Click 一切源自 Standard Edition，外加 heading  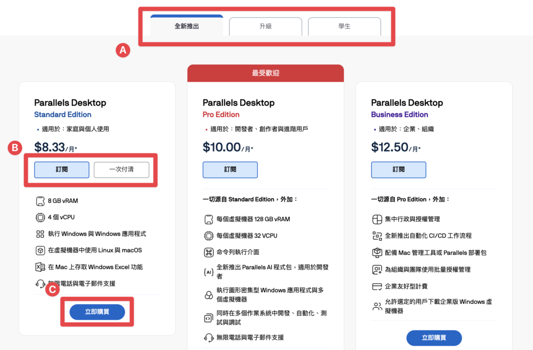point(250,199)
